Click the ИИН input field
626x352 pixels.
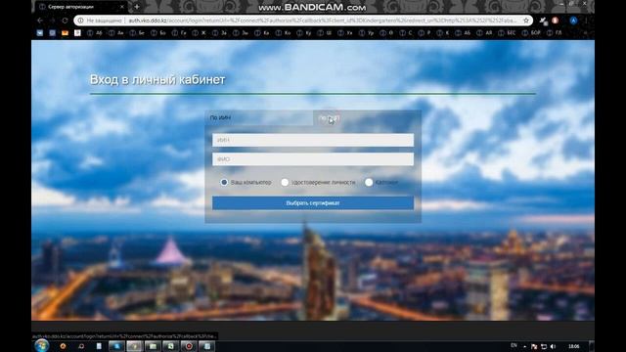[x=313, y=140]
